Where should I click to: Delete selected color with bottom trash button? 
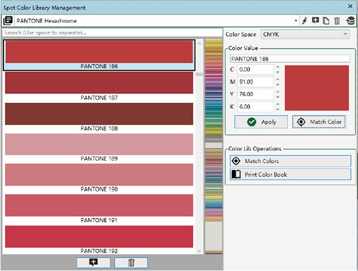131,262
